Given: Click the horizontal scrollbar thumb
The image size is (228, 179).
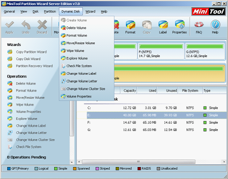Looking at the screenshot, I should [x=139, y=161].
